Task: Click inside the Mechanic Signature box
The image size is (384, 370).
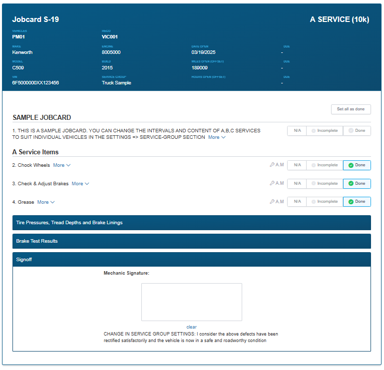Action: pos(191,302)
